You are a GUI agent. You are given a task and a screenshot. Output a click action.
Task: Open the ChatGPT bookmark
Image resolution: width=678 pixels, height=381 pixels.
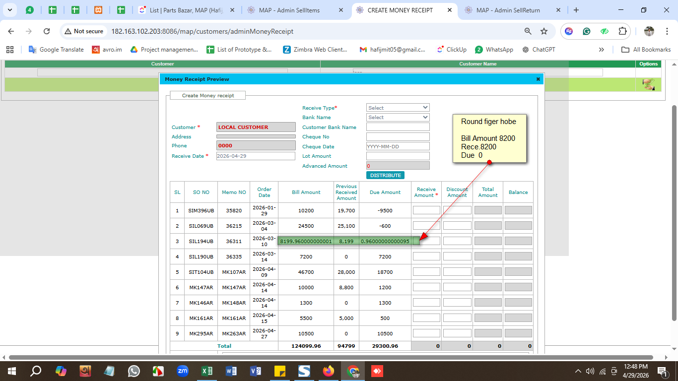tap(539, 50)
